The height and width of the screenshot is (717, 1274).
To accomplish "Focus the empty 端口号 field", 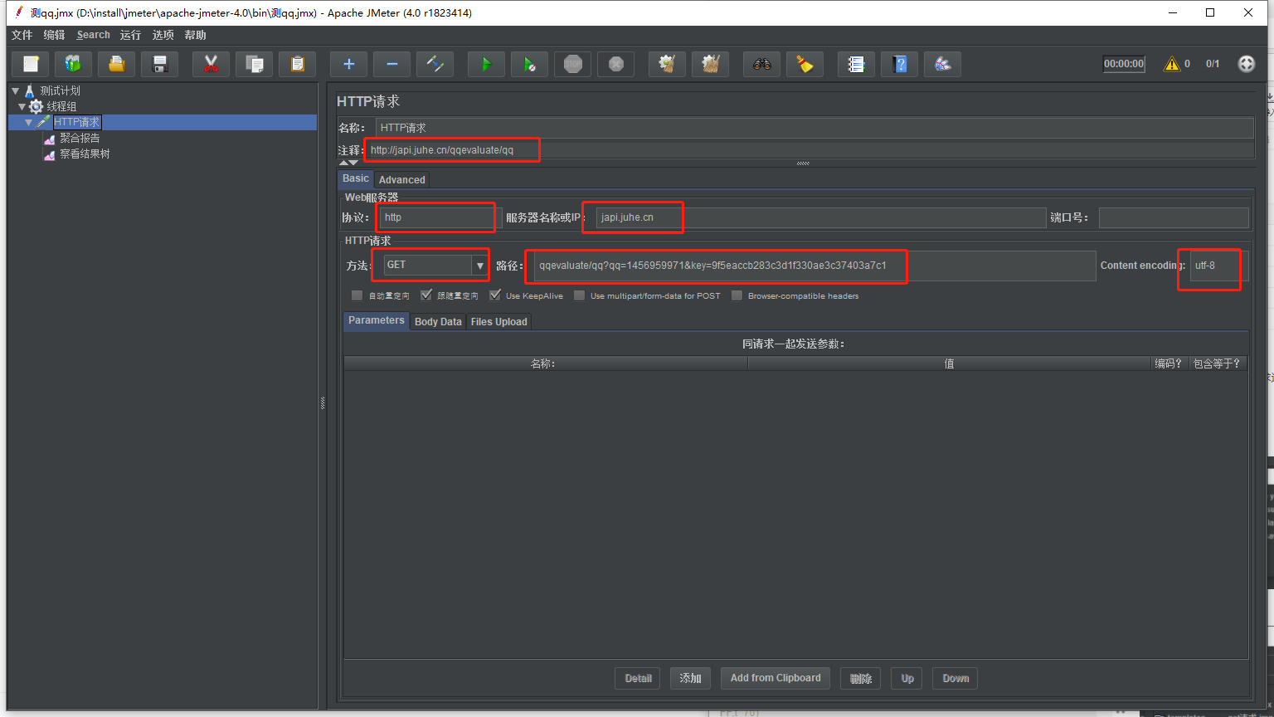I will coord(1174,217).
